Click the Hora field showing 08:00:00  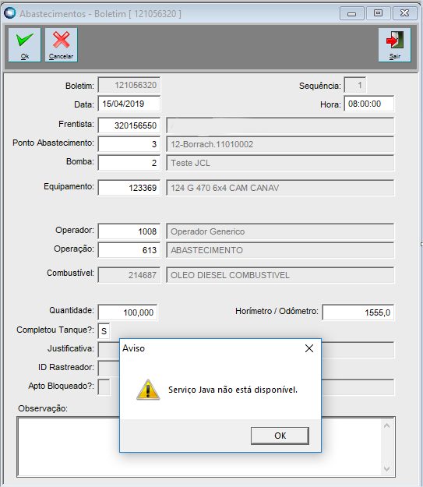point(369,104)
